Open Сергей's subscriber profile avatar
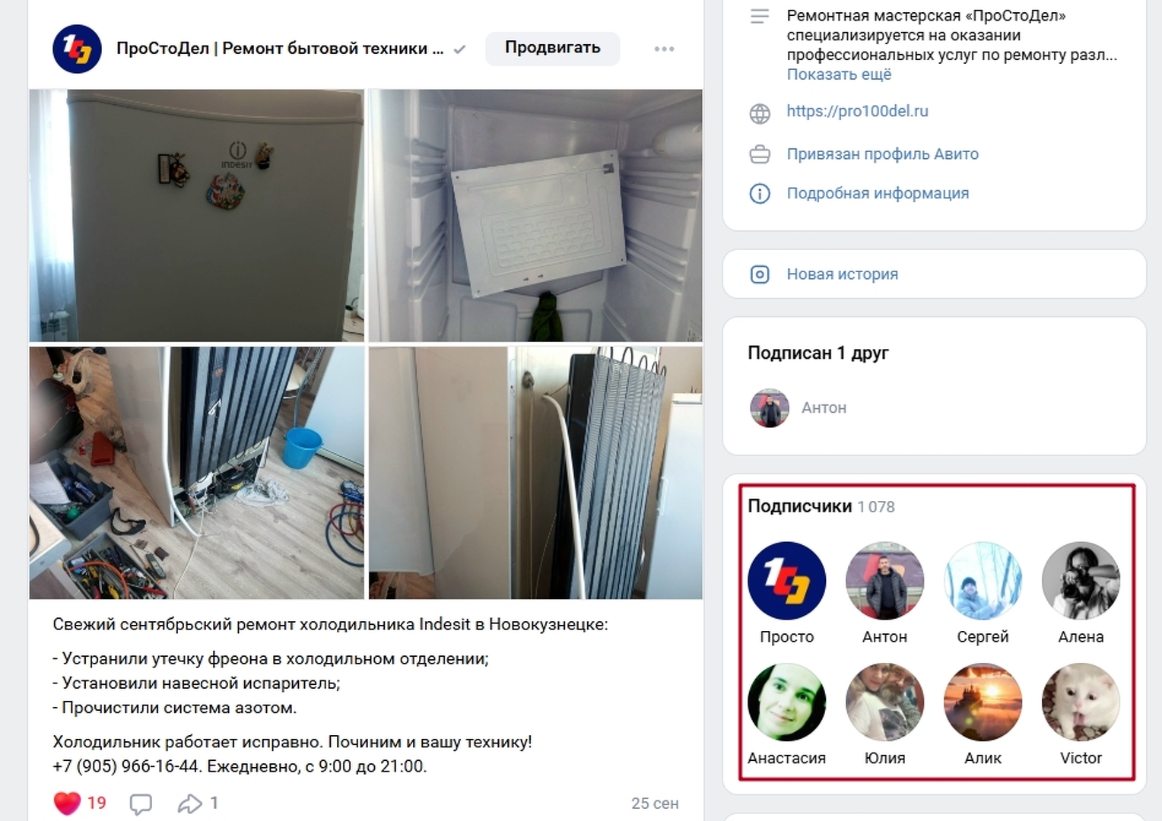 983,581
